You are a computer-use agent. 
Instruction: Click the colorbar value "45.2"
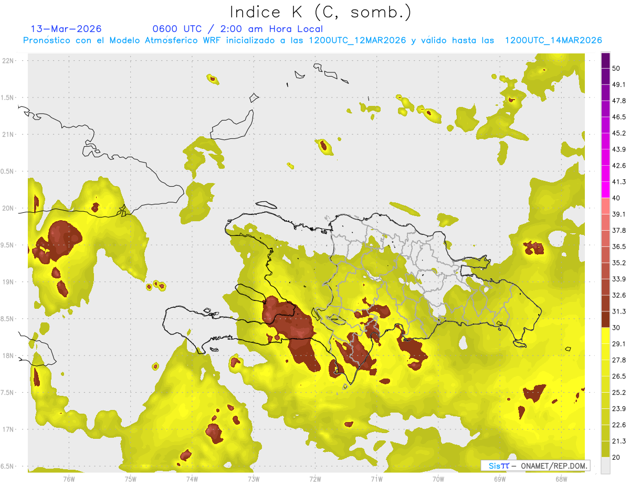click(x=619, y=133)
